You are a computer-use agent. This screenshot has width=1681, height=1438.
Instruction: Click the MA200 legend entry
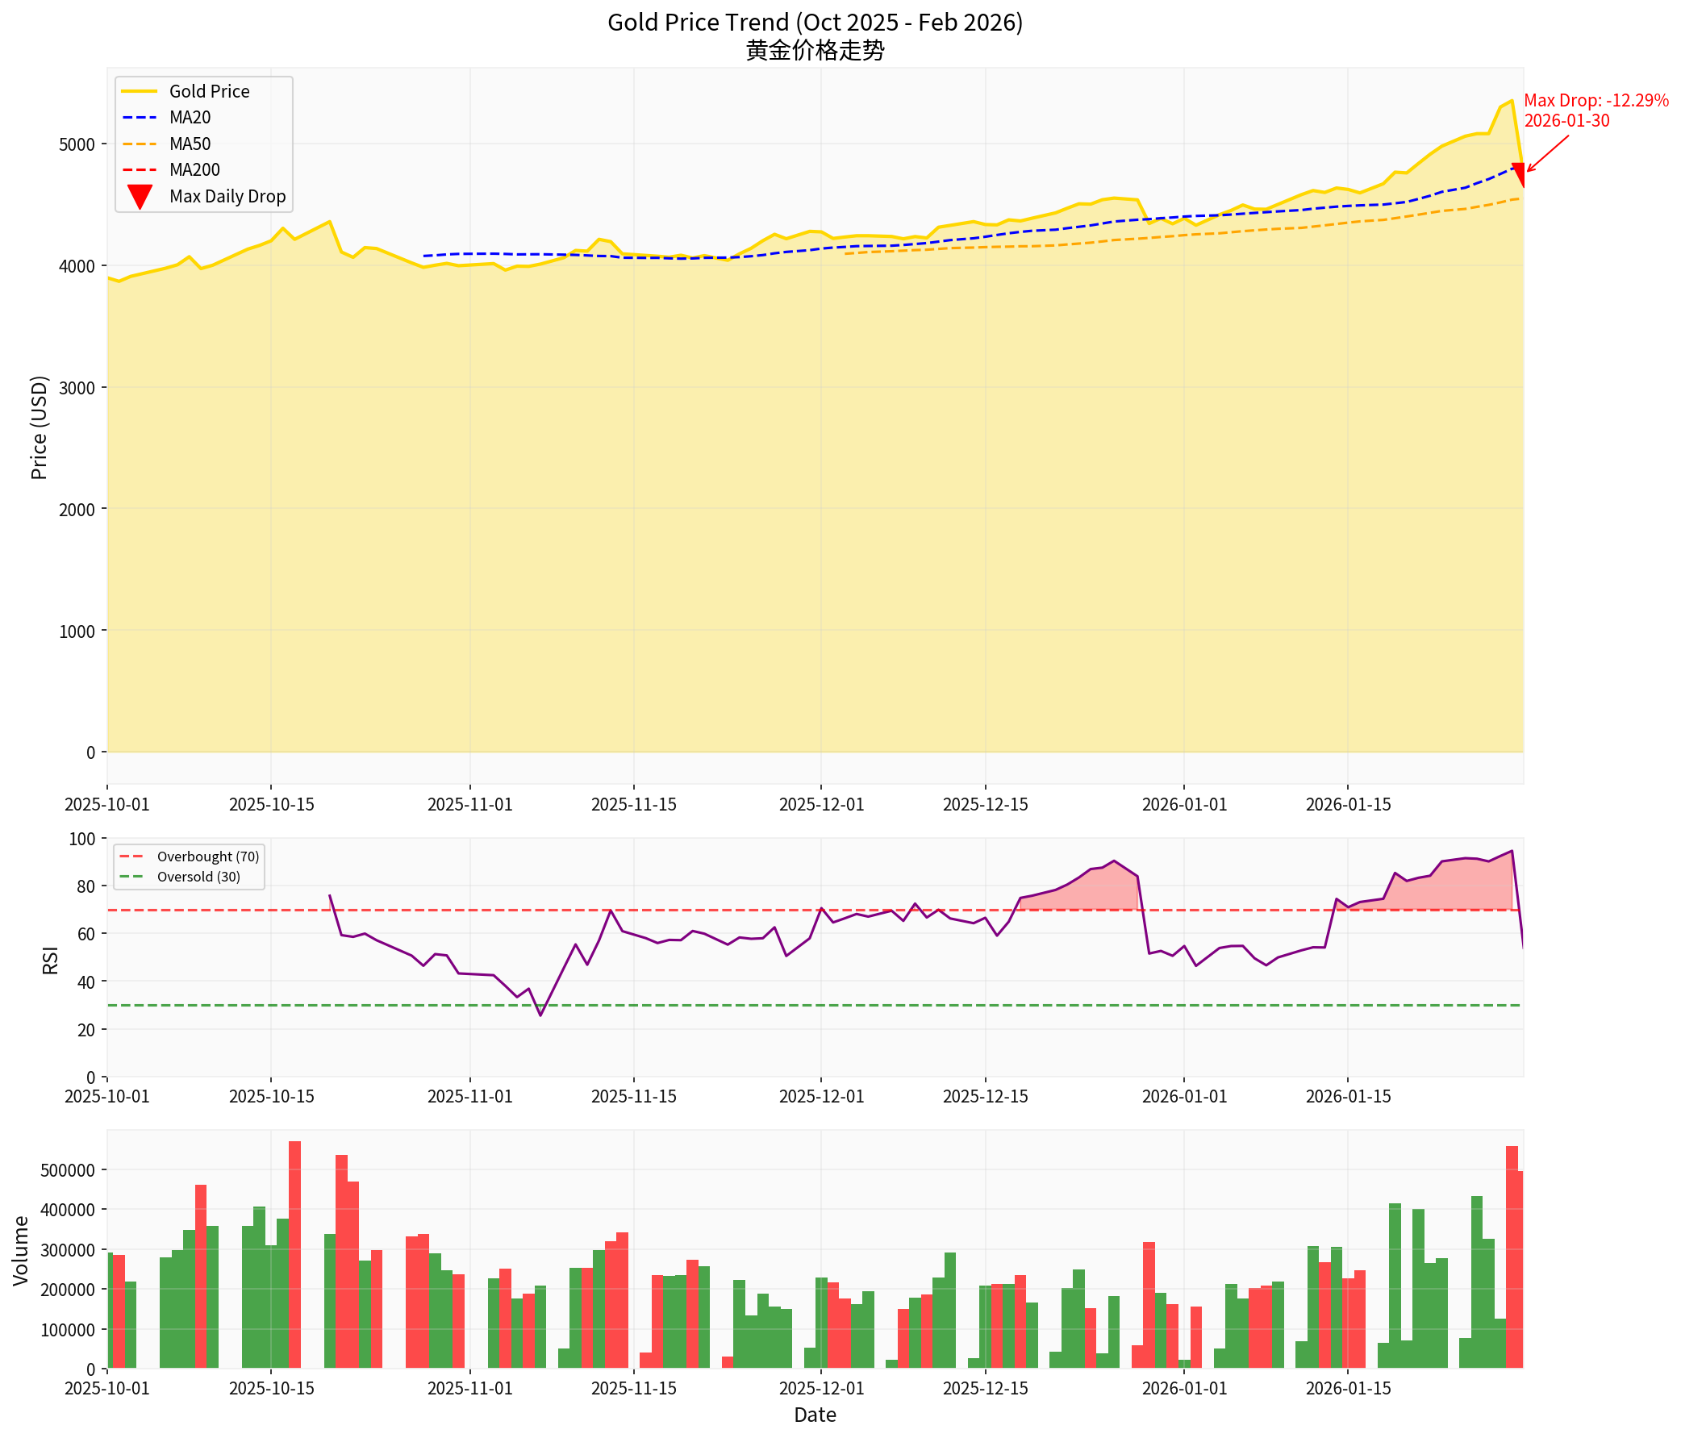pos(194,170)
